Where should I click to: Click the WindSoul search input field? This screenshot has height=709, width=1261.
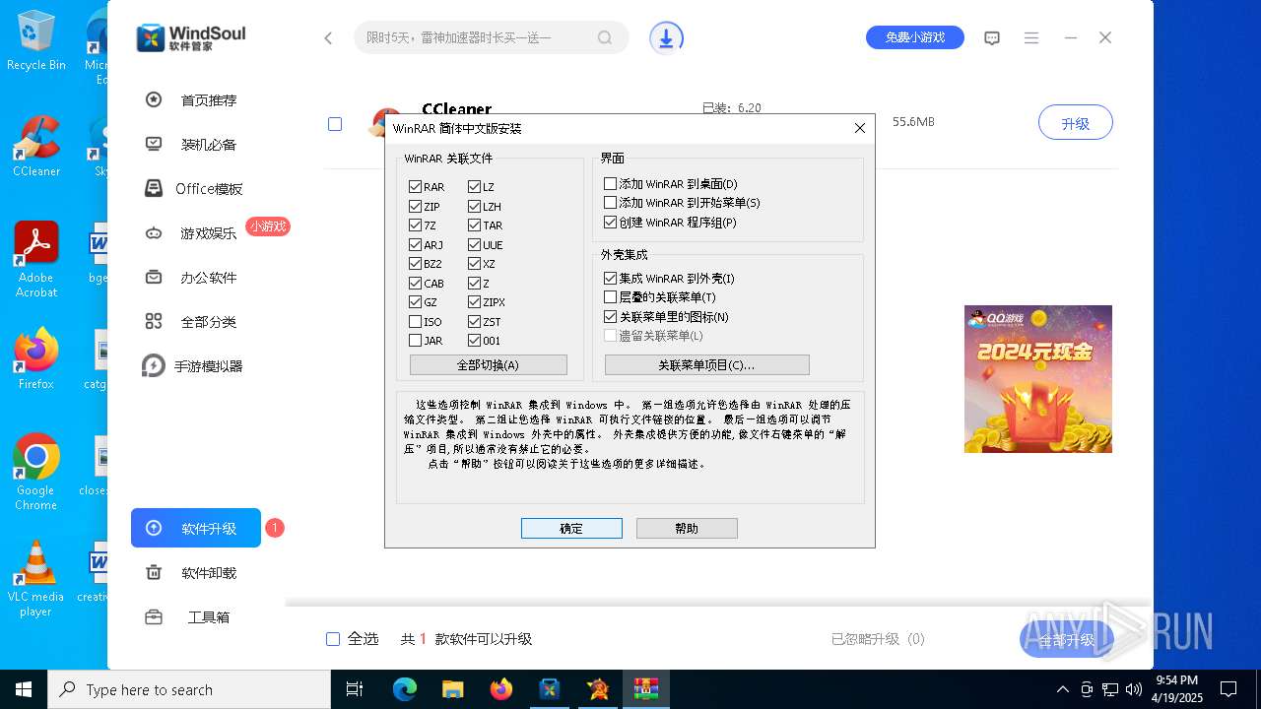[x=478, y=38]
